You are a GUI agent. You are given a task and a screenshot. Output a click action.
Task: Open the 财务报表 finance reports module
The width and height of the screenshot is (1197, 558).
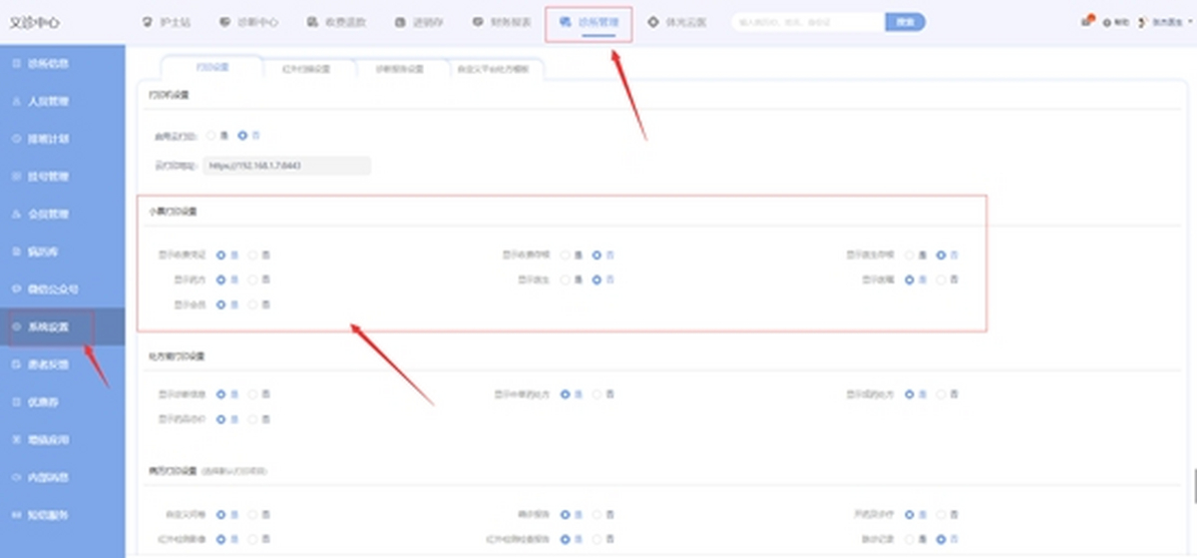pos(502,21)
